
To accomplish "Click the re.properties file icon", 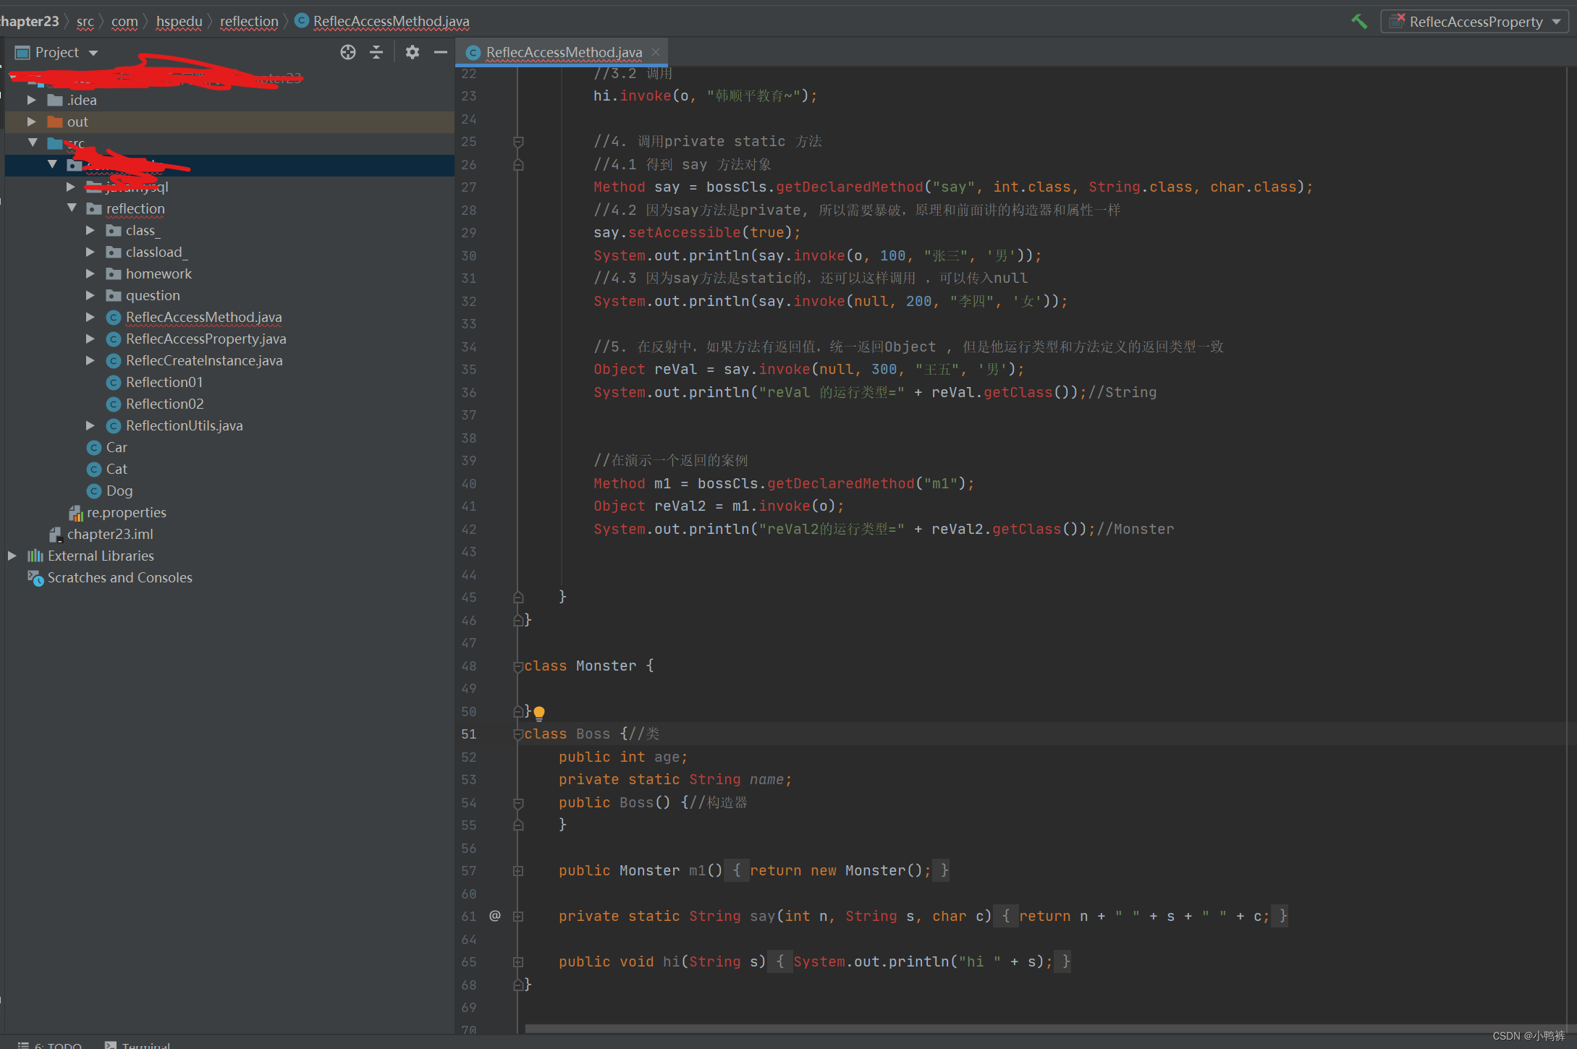I will 75,513.
